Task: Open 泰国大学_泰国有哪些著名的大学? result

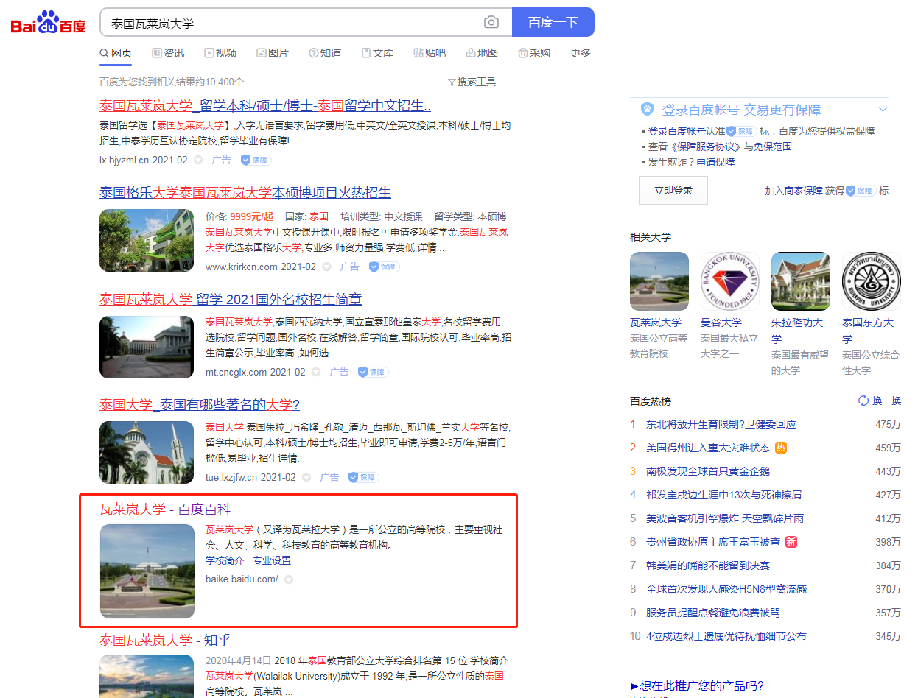Action: click(x=200, y=405)
